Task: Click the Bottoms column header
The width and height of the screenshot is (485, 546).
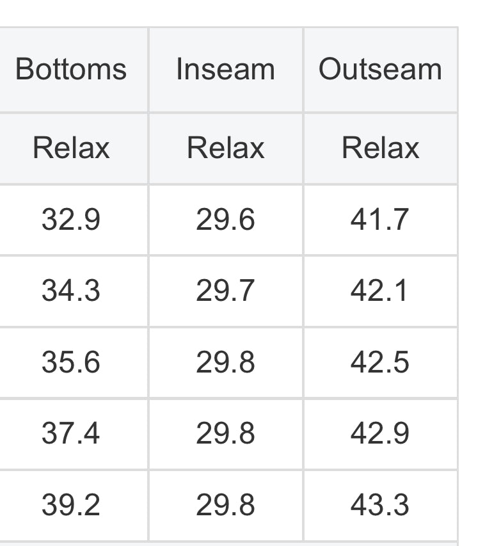Action: point(71,69)
